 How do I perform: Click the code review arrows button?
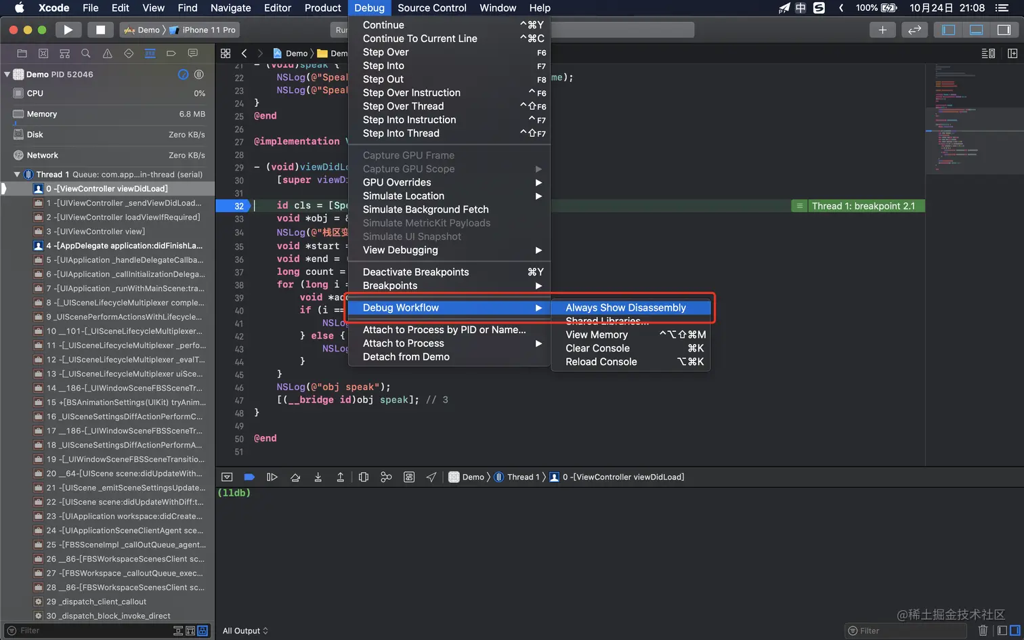914,30
